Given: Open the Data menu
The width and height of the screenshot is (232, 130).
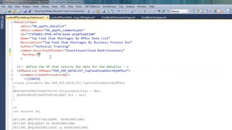Looking at the screenshot, I should pos(70,6).
